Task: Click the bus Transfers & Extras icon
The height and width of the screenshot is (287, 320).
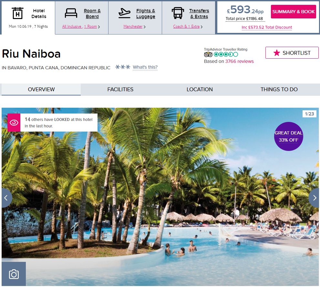Action: (178, 13)
